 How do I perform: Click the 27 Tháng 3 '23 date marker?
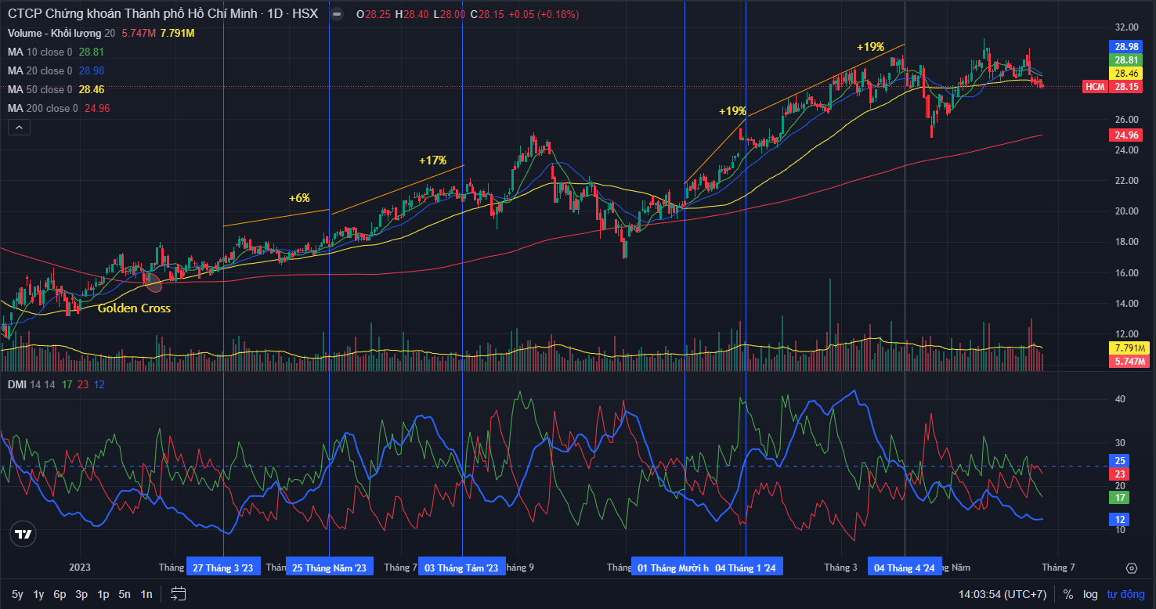tap(222, 568)
